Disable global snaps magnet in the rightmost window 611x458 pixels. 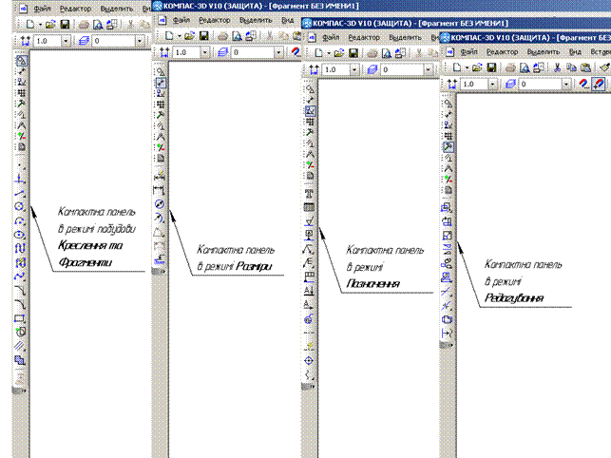point(583,84)
